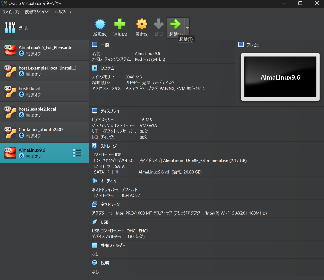Open the 一般 section heading link
Image resolution: width=324 pixels, height=280 pixels.
105,45
